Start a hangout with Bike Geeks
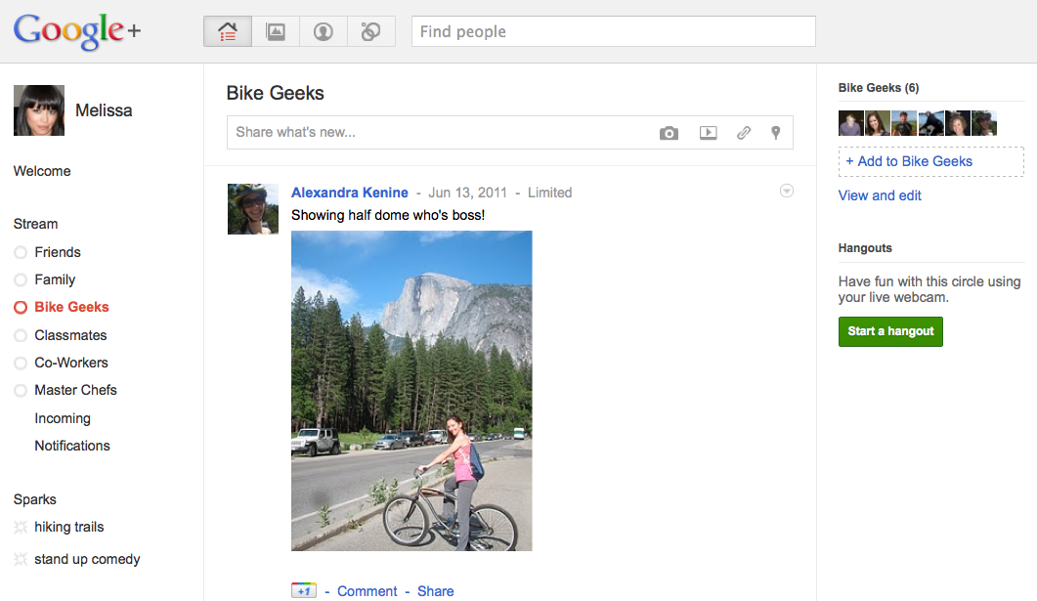Viewport: 1037px width, 601px height. tap(890, 331)
